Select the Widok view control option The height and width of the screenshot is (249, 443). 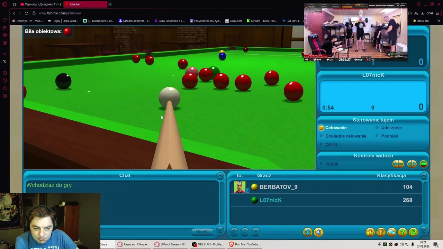pos(329,164)
